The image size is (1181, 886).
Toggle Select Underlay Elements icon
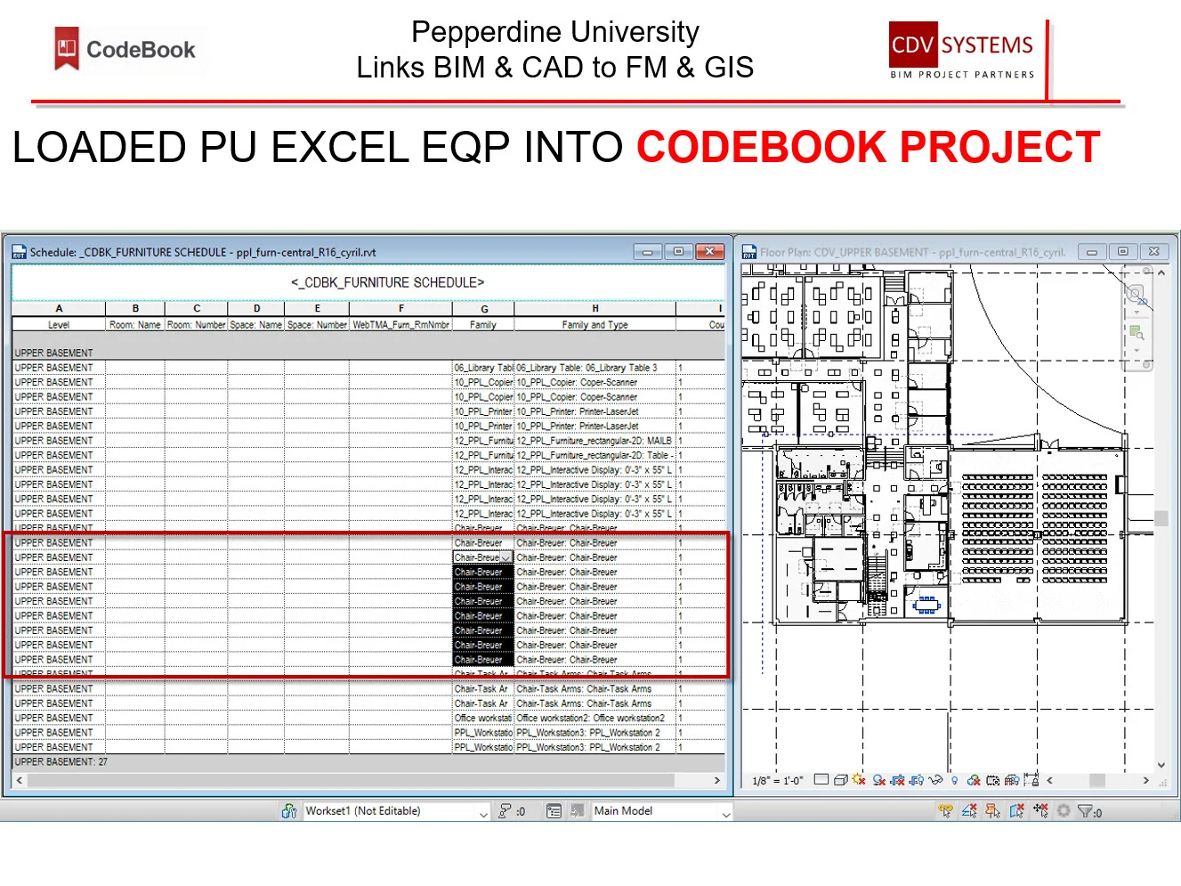970,811
